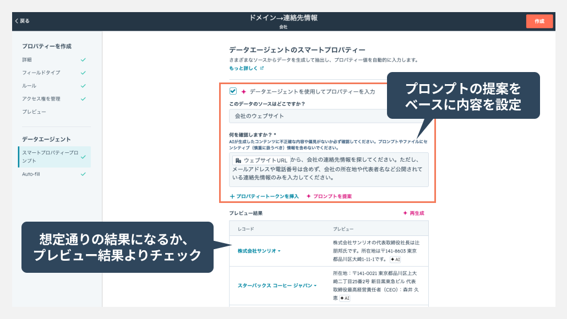Click the 戻る back arrow
This screenshot has height=319, width=567.
pos(22,21)
